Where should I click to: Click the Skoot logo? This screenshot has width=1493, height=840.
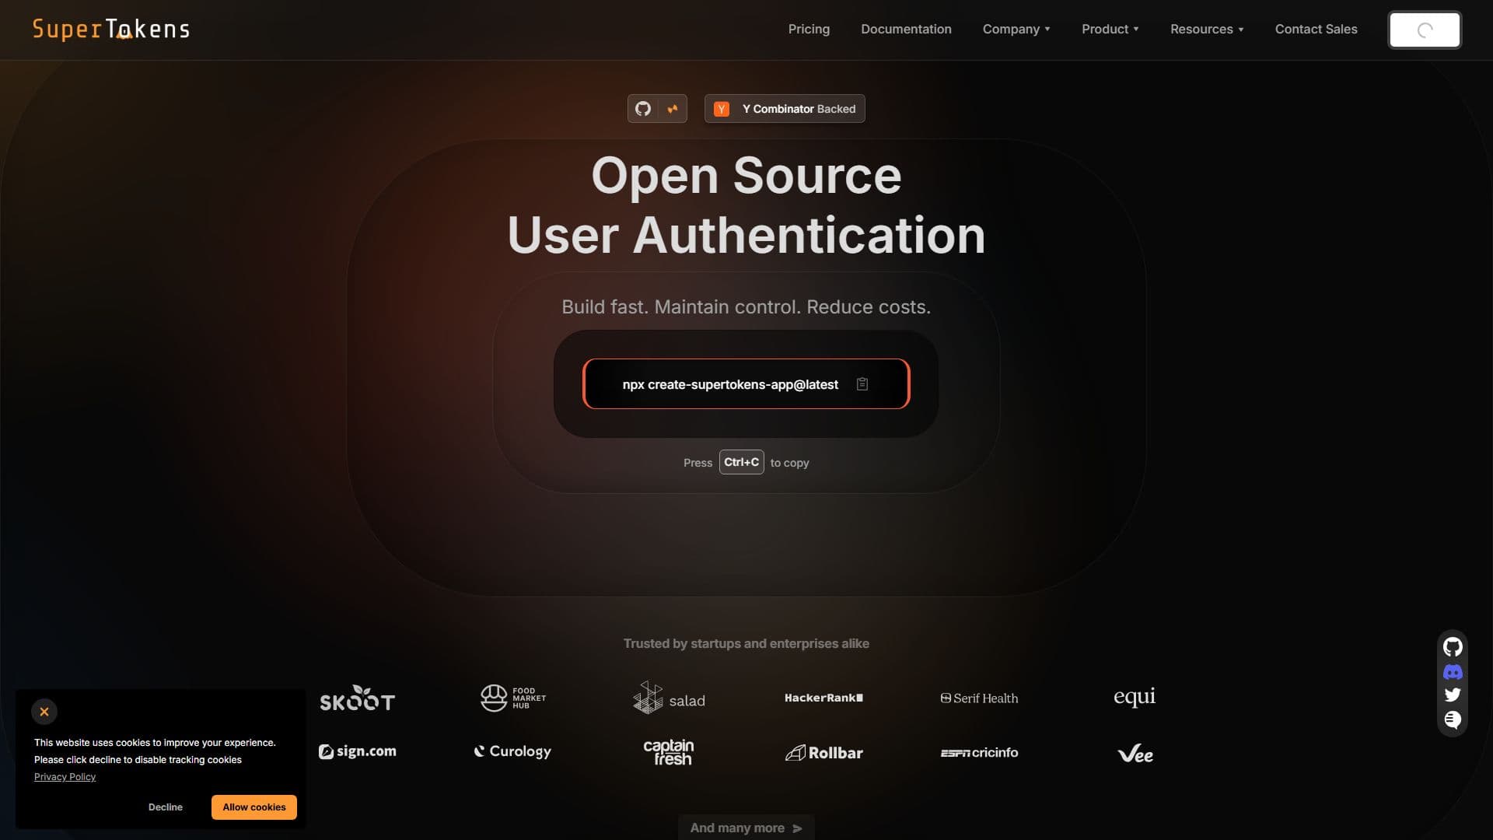point(358,698)
